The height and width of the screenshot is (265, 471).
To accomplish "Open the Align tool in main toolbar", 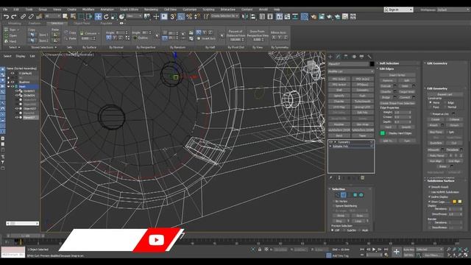I will [x=253, y=16].
